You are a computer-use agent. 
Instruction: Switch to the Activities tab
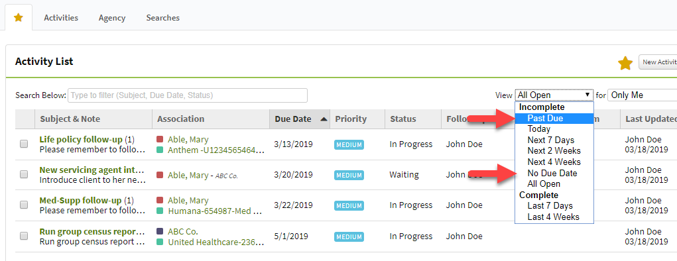tap(61, 18)
